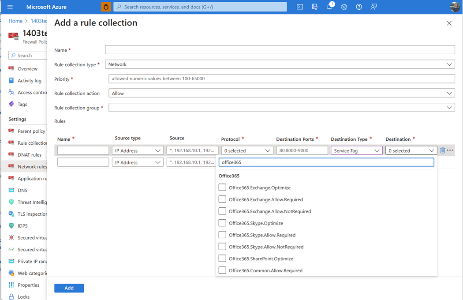
Task: Close the Add a rule collection panel
Action: (449, 23)
